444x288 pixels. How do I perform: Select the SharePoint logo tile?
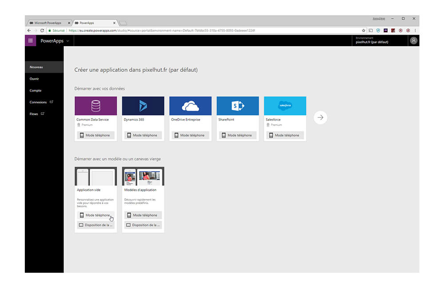(x=238, y=106)
